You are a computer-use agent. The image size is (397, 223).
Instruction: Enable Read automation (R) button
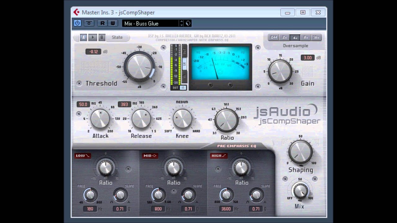(x=102, y=23)
